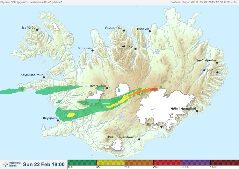239x169 pixels.
Task: Click the Húsavík marker dot
Action: pyautogui.click(x=150, y=31)
